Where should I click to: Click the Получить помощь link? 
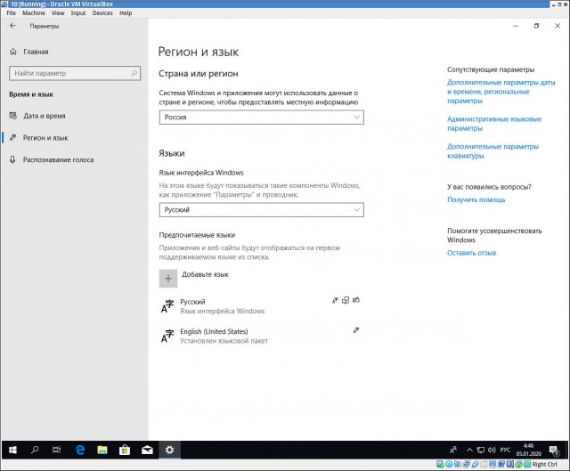coord(476,199)
